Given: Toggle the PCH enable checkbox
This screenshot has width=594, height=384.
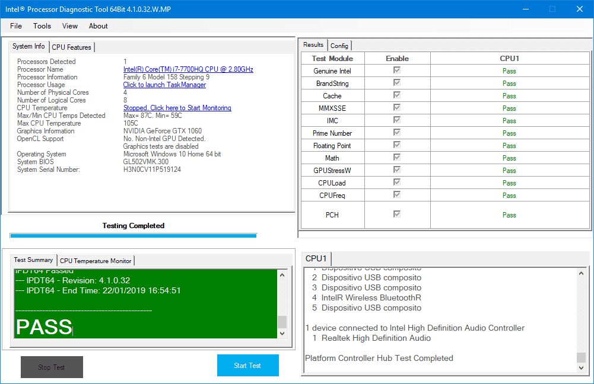Looking at the screenshot, I should tap(397, 214).
